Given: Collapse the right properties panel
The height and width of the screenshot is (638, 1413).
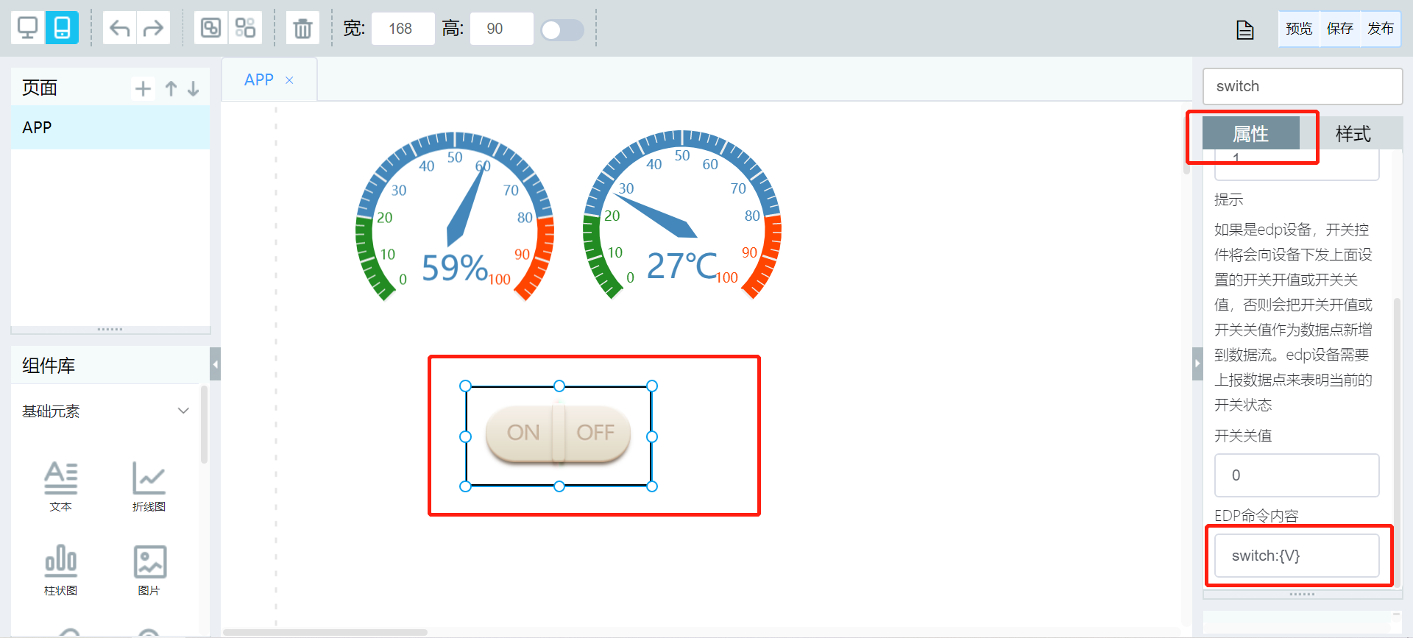Looking at the screenshot, I should (1197, 364).
